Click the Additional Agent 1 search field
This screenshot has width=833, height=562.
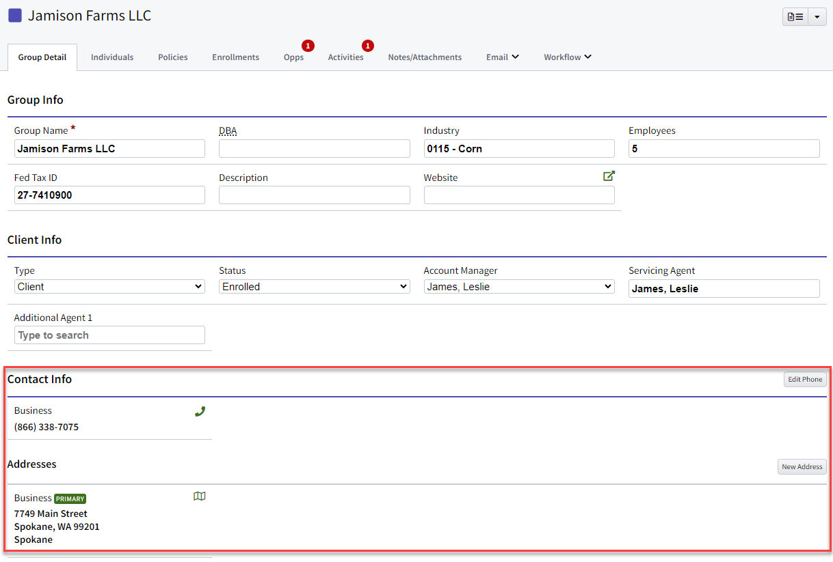[x=109, y=335]
